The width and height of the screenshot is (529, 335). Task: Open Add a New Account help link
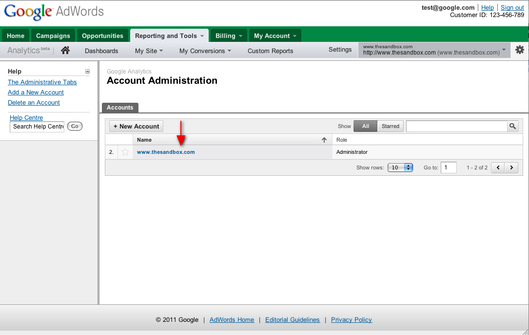pyautogui.click(x=36, y=93)
